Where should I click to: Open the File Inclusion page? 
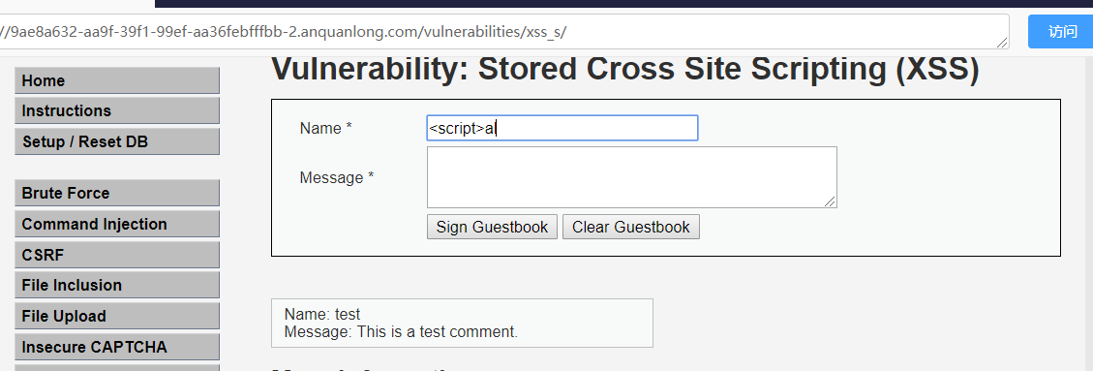pyautogui.click(x=117, y=285)
